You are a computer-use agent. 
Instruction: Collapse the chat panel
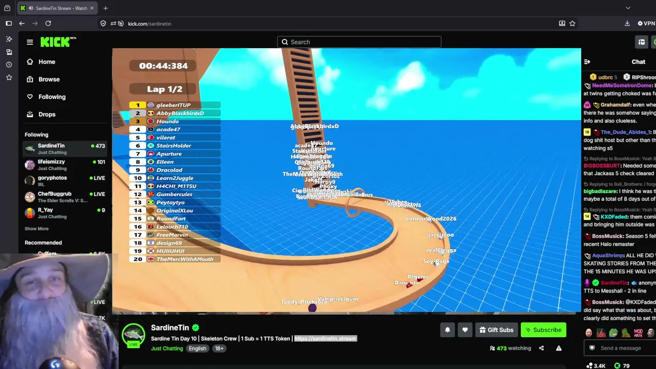(x=587, y=62)
